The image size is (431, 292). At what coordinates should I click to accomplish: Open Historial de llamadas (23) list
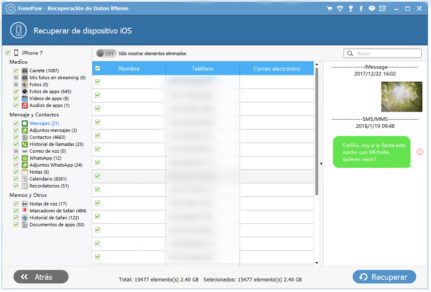tap(57, 144)
